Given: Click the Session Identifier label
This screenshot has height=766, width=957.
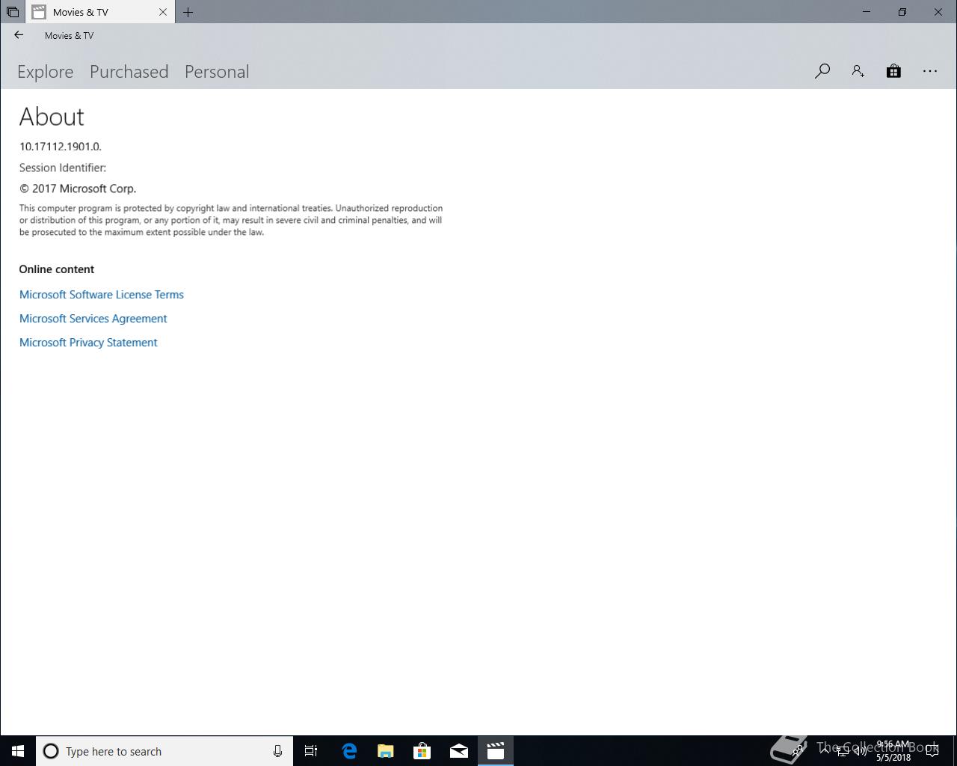Looking at the screenshot, I should coord(63,168).
